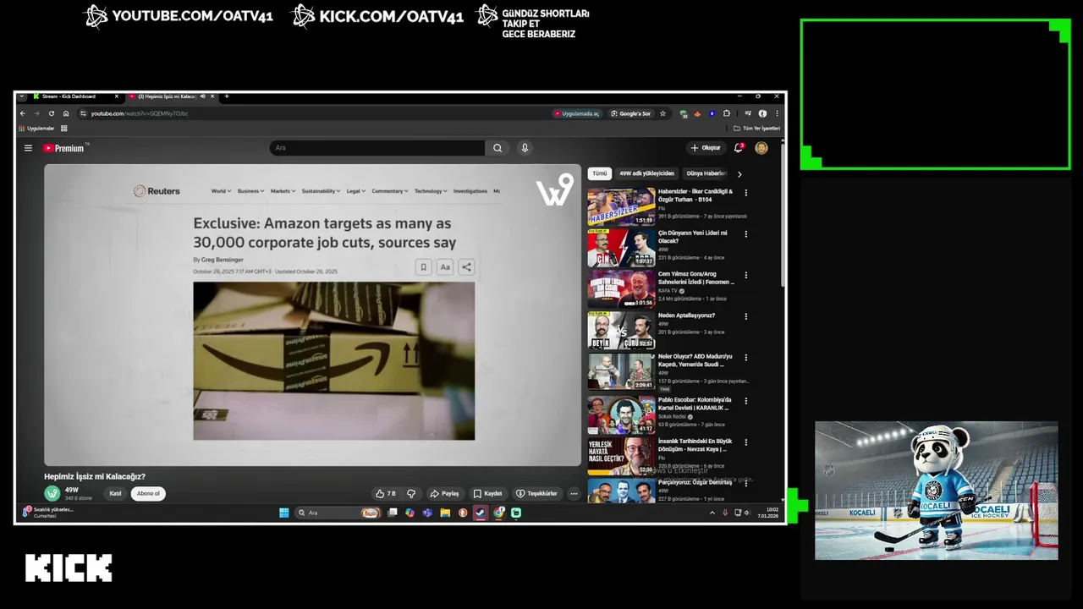Select the Dünya Haberleri filter chip
This screenshot has height=609, width=1083.
706,173
